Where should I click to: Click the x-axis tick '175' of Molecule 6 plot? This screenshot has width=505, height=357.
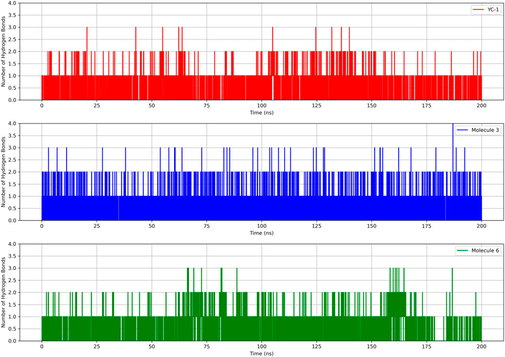pyautogui.click(x=427, y=347)
